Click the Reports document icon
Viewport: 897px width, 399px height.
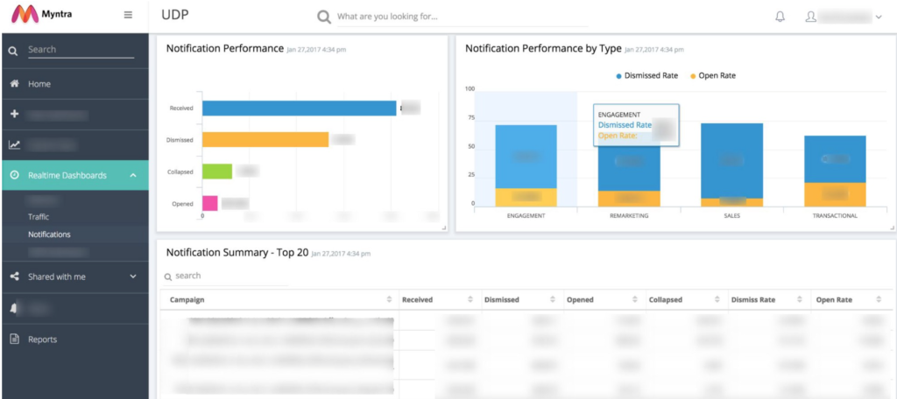pos(15,339)
